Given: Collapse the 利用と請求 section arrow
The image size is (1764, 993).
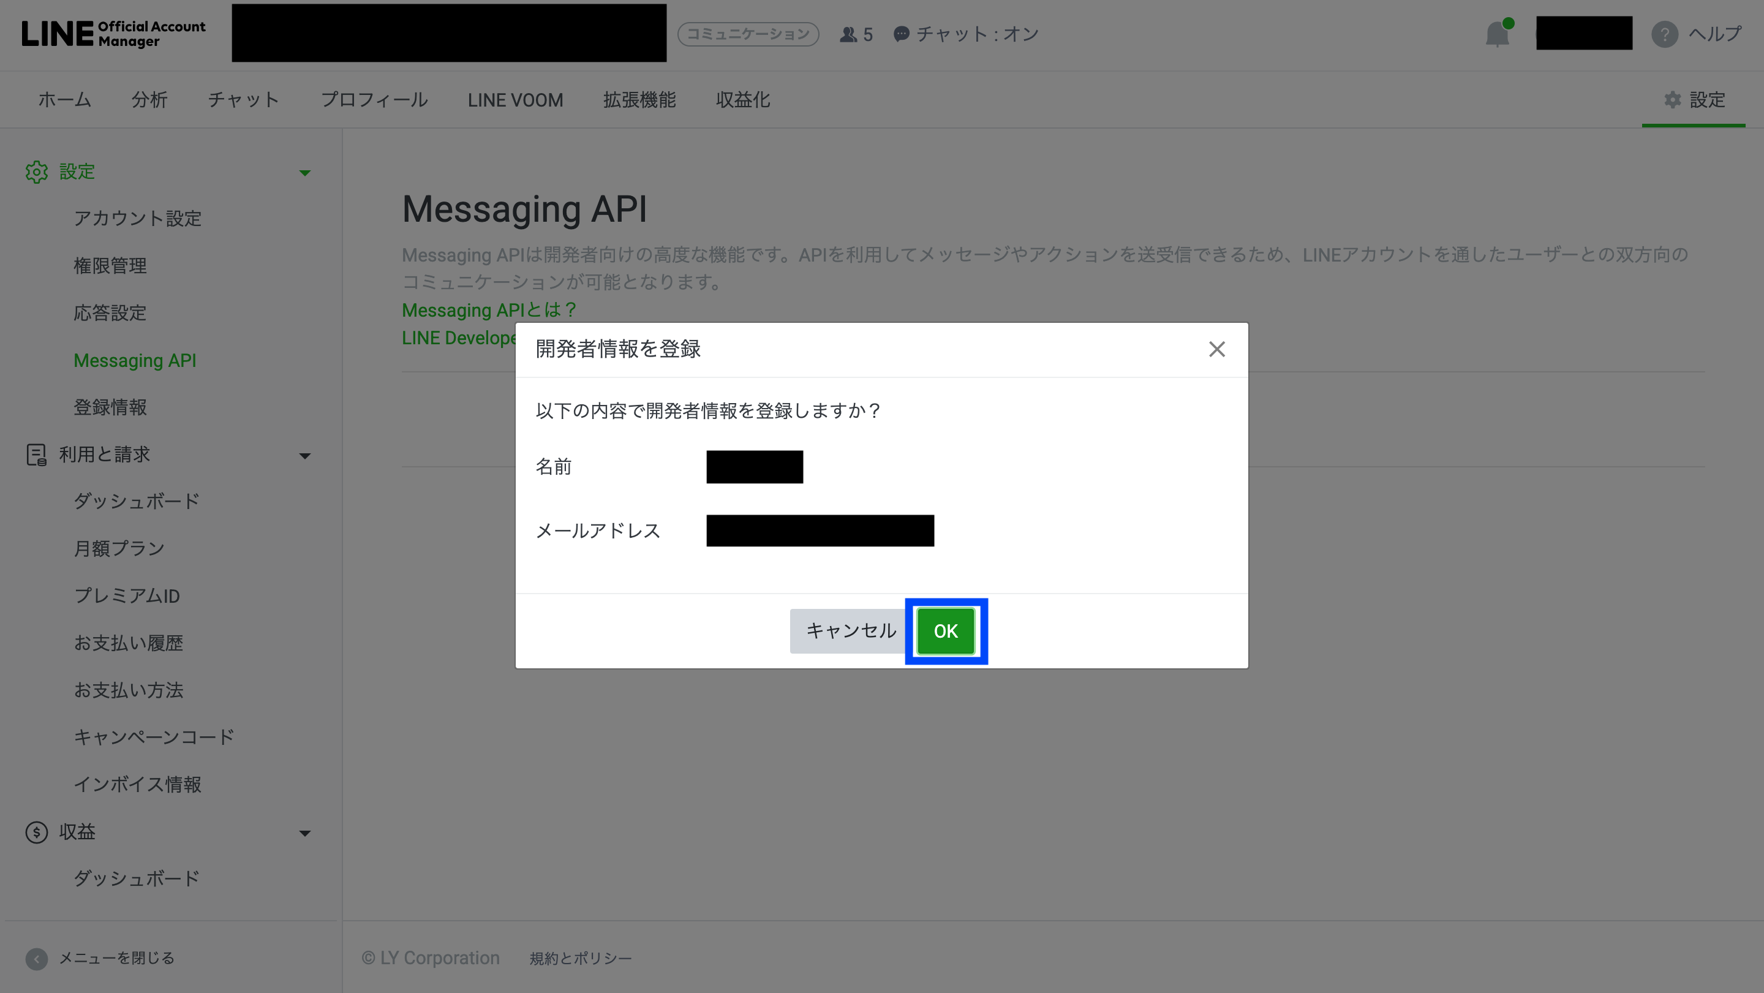Looking at the screenshot, I should click(305, 455).
